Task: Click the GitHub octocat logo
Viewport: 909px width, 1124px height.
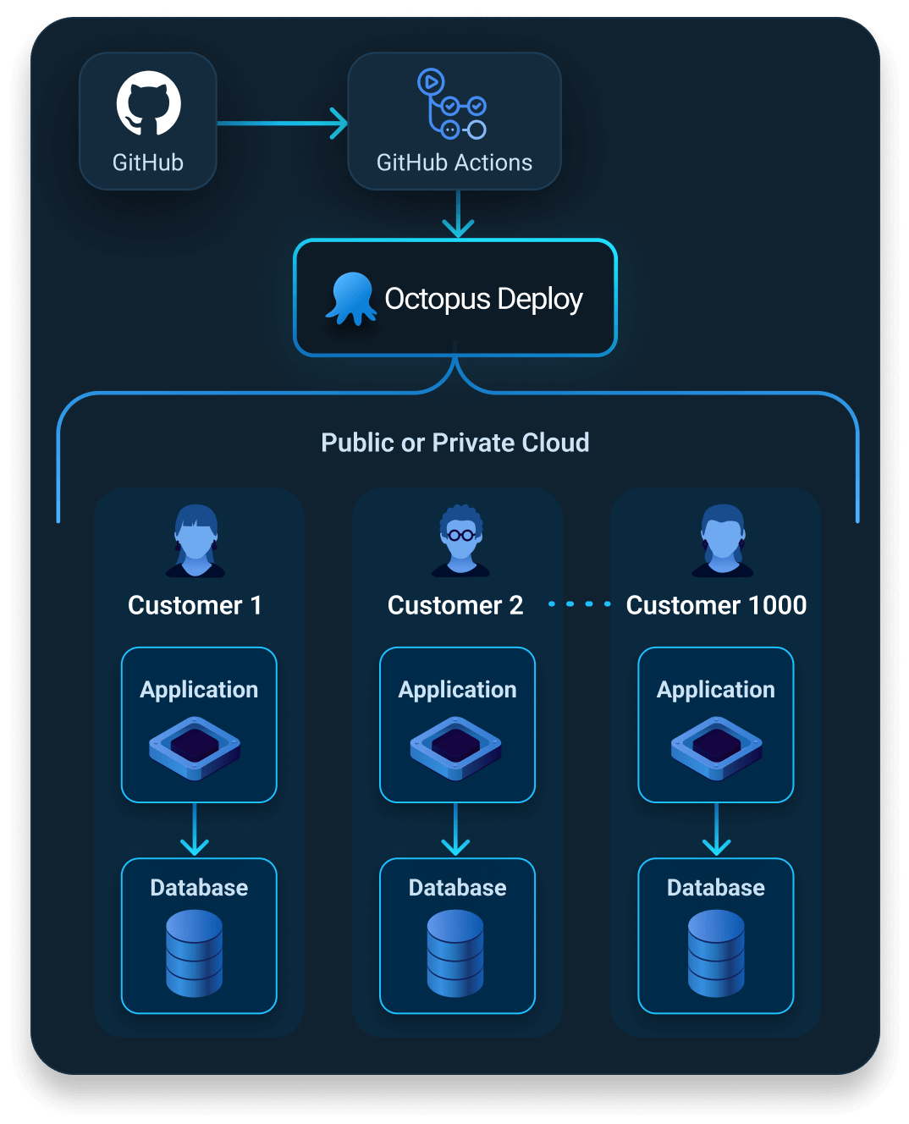Action: 148,103
